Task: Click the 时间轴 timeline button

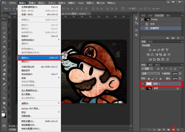Action: (x=12, y=130)
